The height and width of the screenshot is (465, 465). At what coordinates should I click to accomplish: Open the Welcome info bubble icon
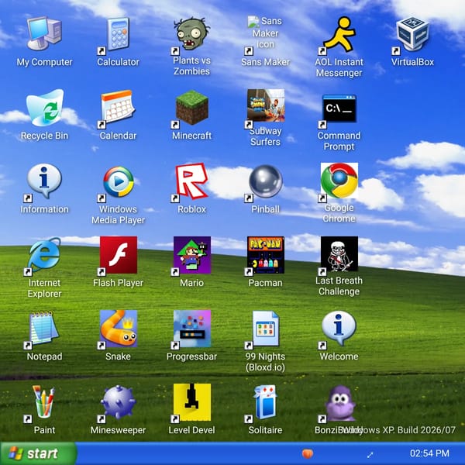[339, 328]
